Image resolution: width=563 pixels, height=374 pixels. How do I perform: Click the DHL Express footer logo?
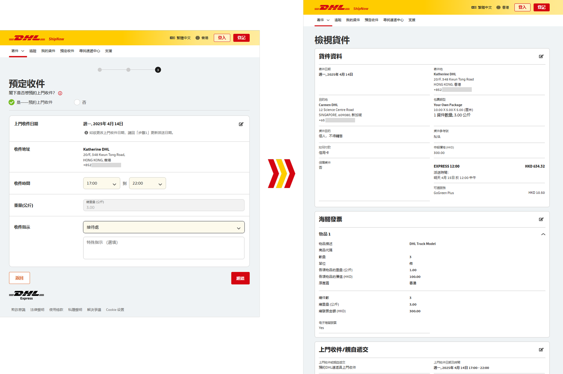[26, 295]
